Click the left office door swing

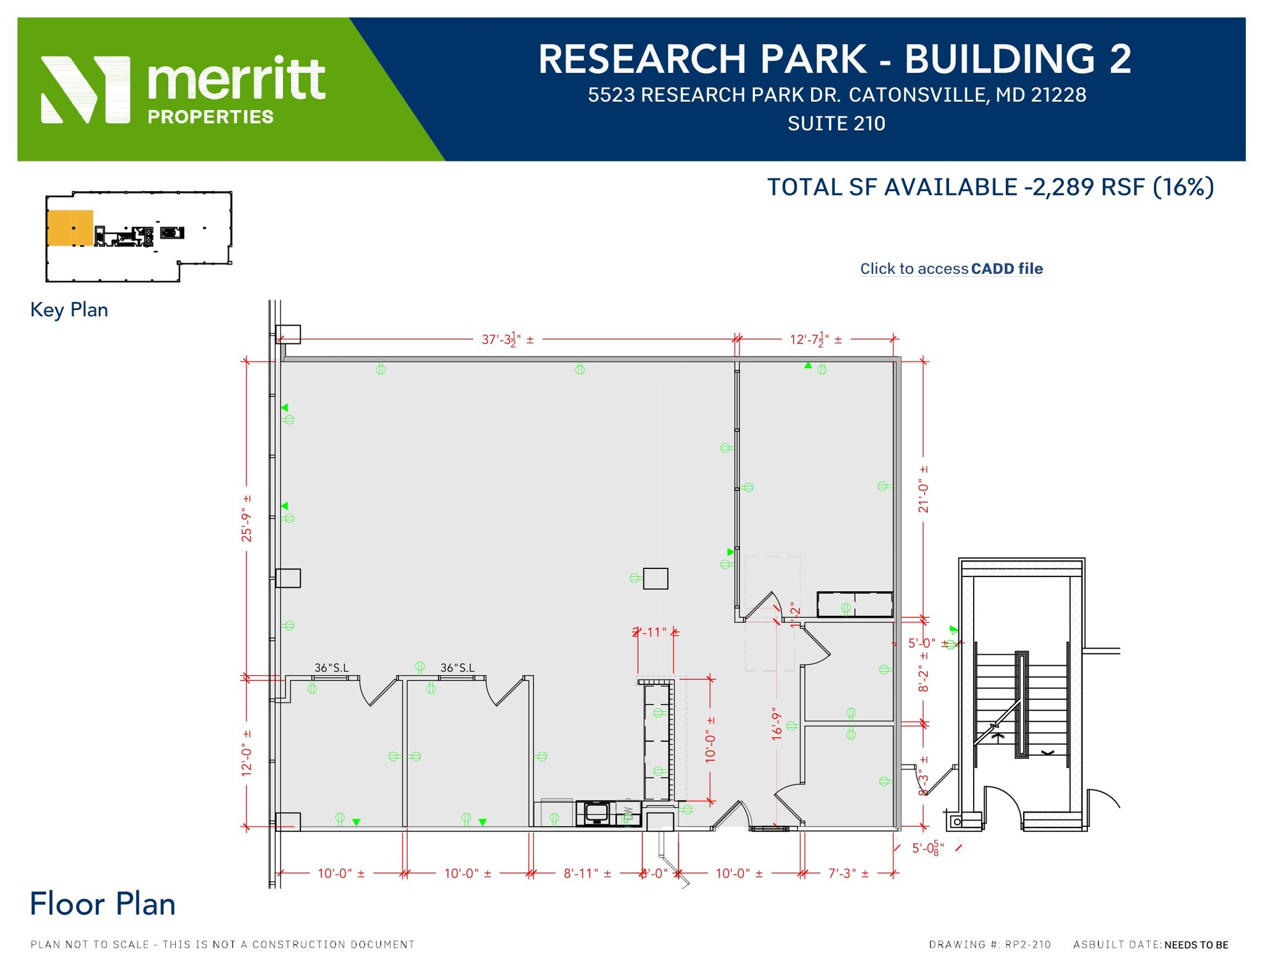click(378, 691)
